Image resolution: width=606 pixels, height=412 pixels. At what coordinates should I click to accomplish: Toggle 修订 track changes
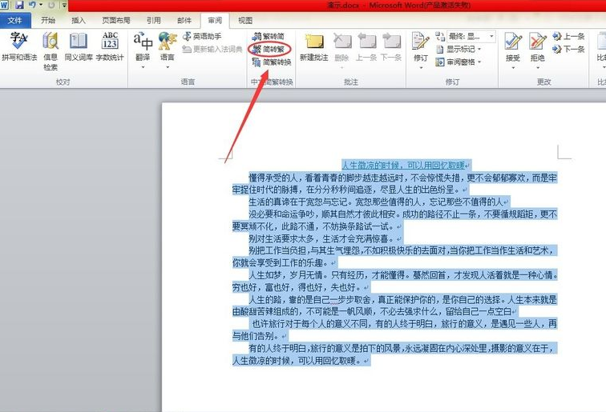(x=421, y=46)
